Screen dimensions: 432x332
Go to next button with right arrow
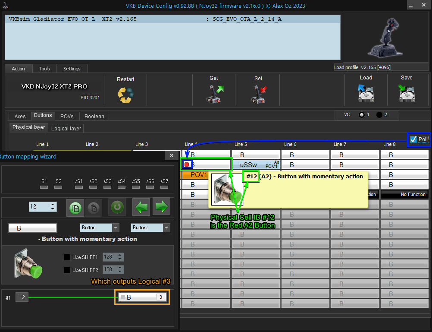pyautogui.click(x=161, y=207)
